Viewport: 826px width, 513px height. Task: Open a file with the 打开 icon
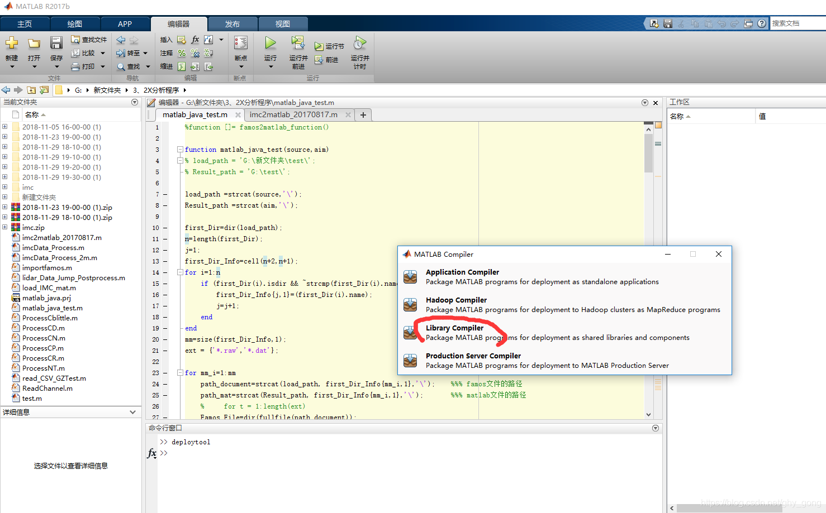tap(34, 43)
